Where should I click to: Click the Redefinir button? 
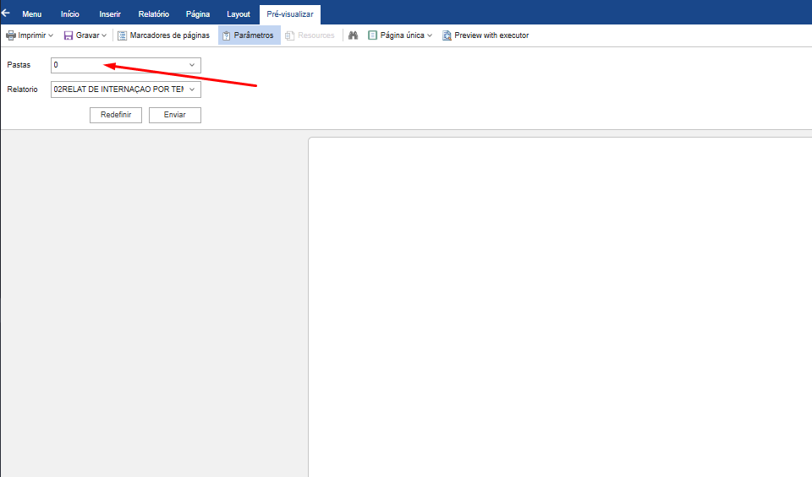[x=116, y=115]
